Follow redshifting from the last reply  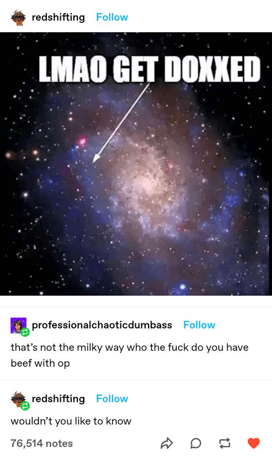[x=112, y=399]
